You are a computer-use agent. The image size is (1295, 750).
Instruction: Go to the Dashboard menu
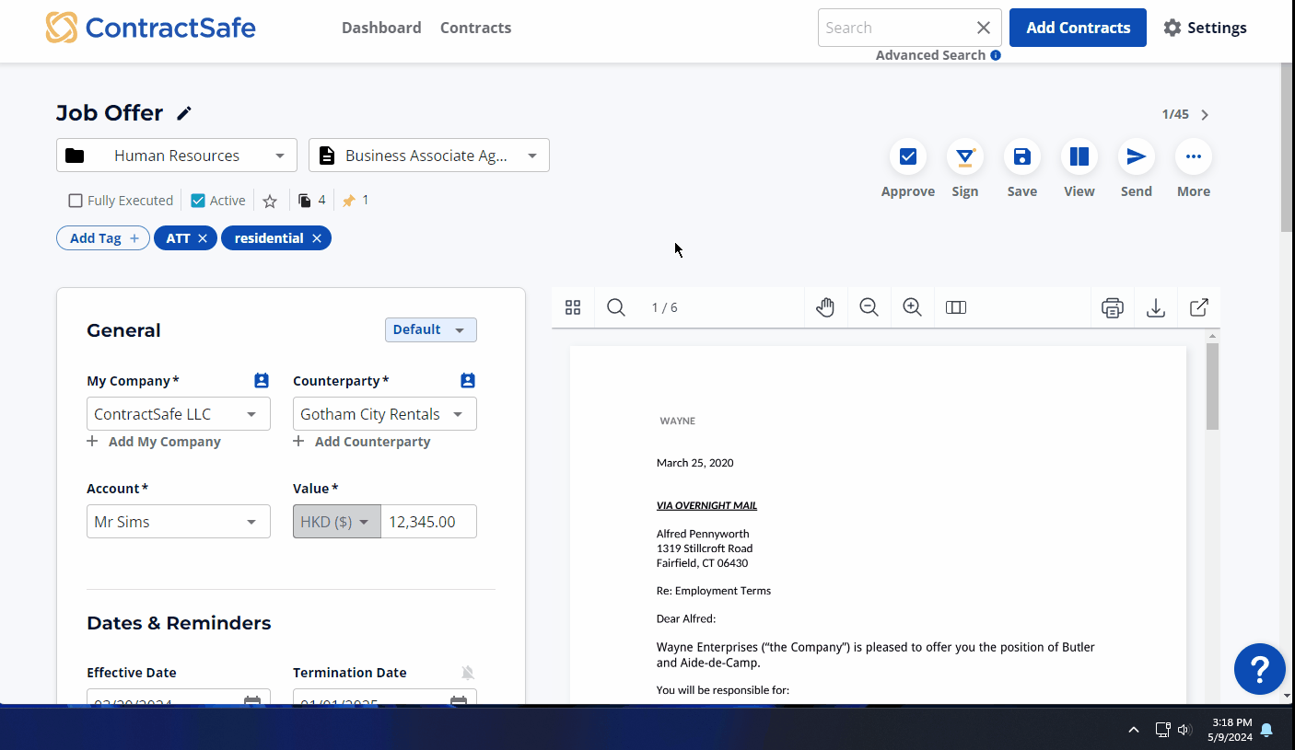(x=381, y=28)
